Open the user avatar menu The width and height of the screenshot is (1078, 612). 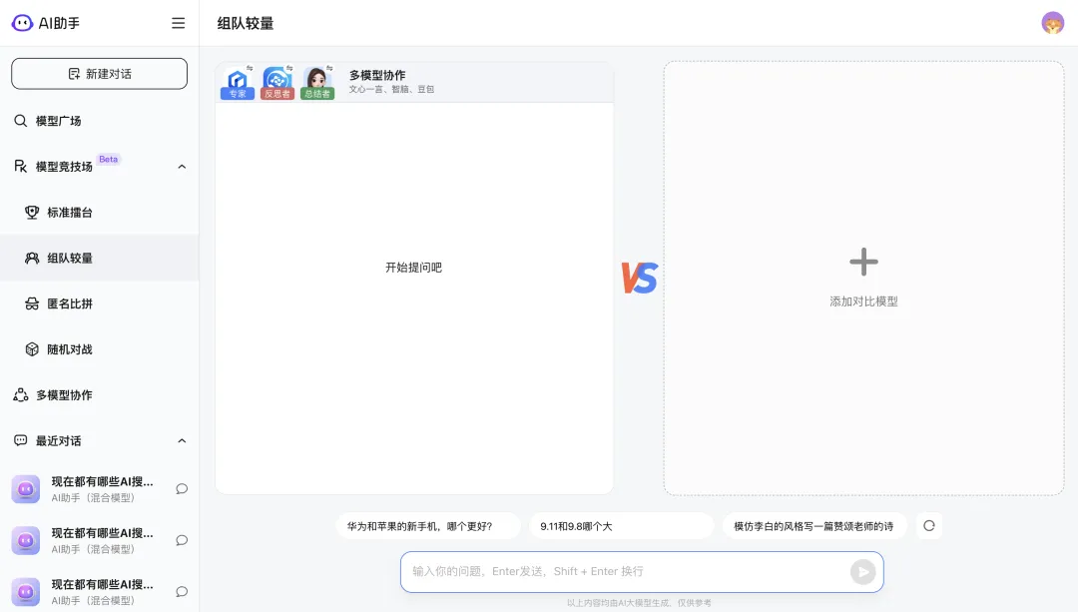(1053, 23)
